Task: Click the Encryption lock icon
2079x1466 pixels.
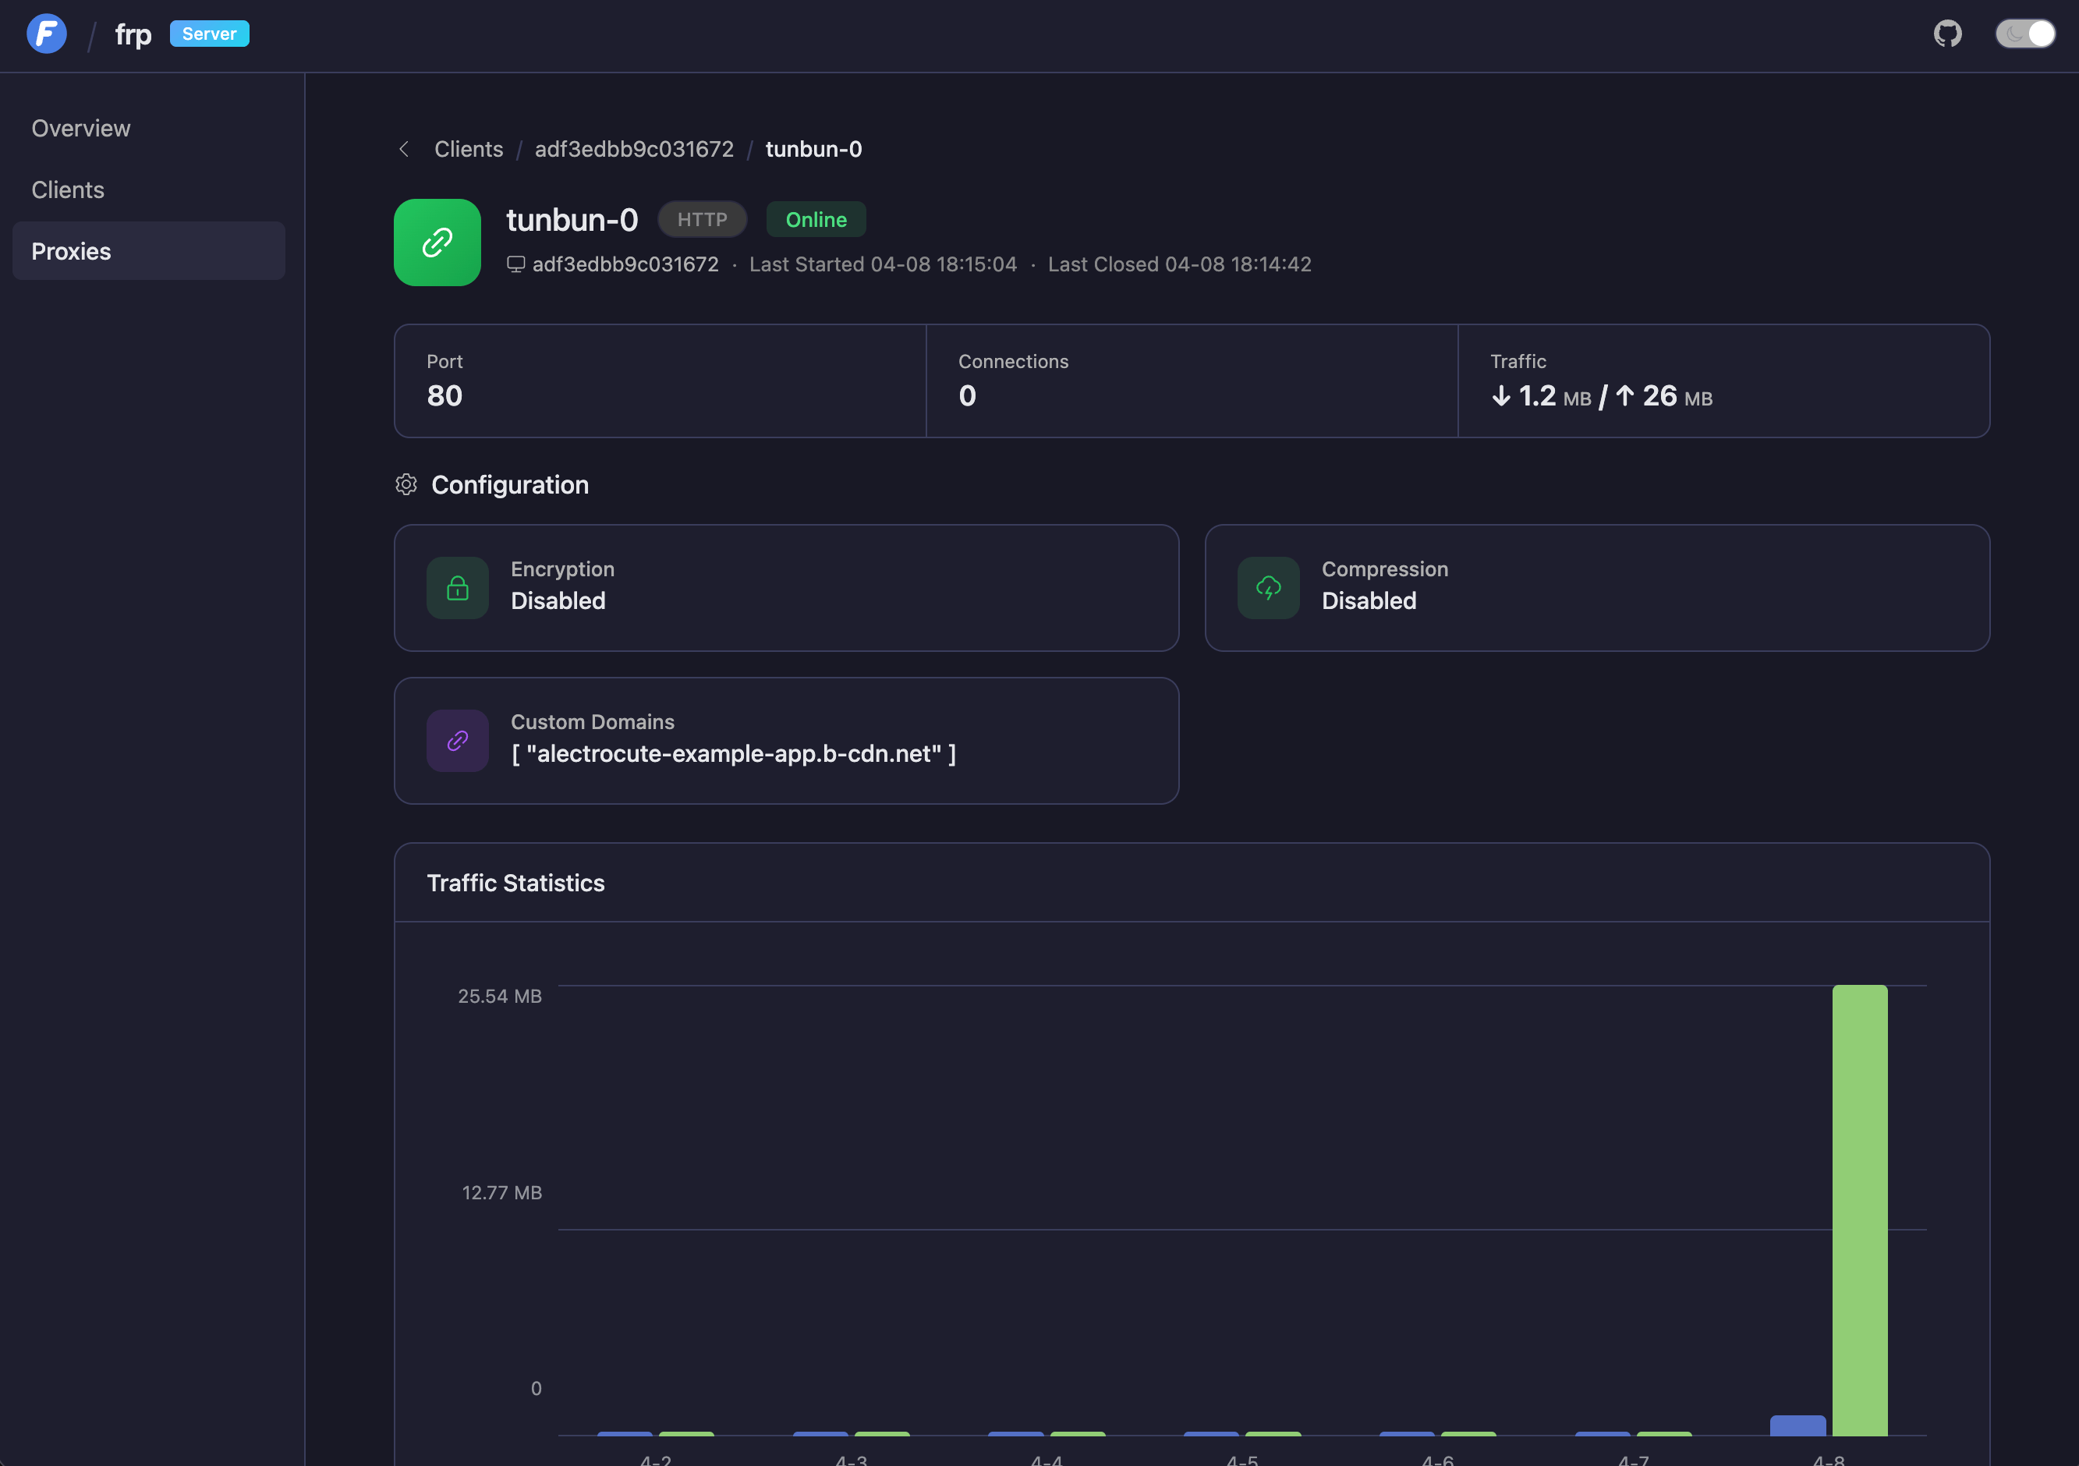Action: click(457, 589)
